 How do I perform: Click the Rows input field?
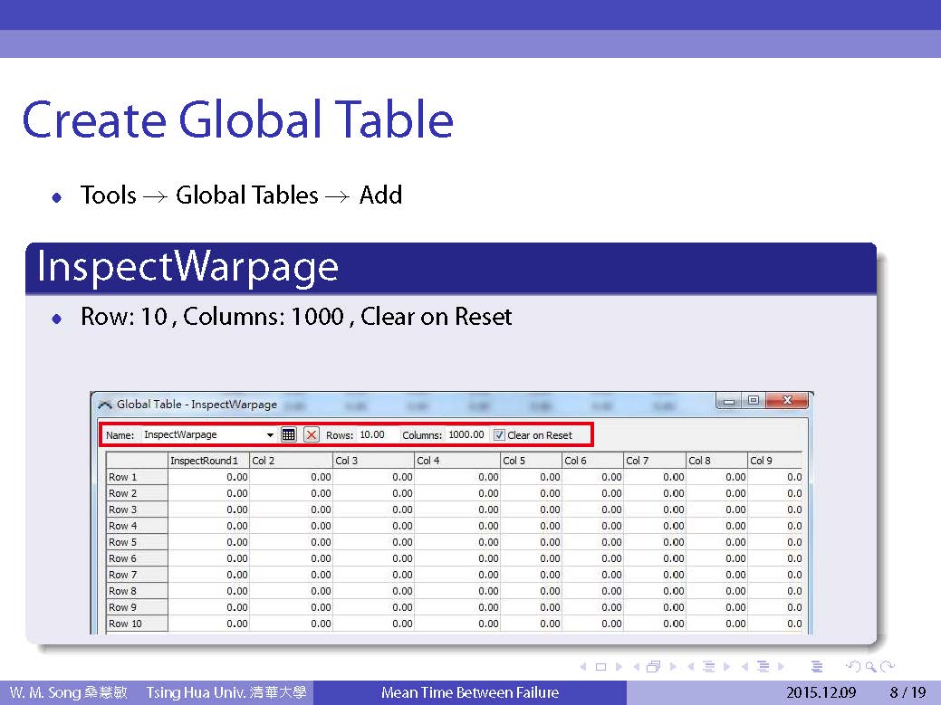point(375,434)
